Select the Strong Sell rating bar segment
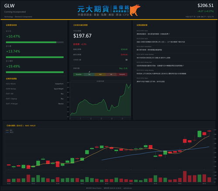This screenshot has width=218, height=191. coord(122,75)
